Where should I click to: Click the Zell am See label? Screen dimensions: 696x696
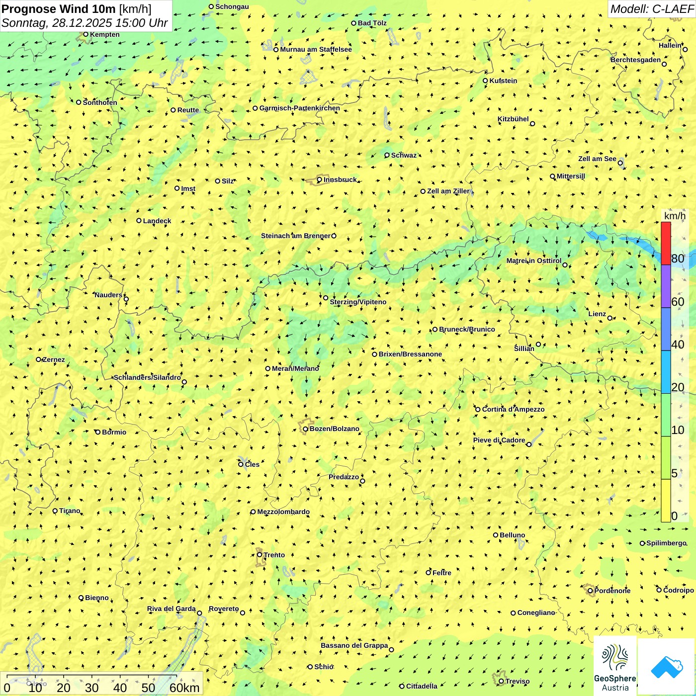tap(597, 159)
